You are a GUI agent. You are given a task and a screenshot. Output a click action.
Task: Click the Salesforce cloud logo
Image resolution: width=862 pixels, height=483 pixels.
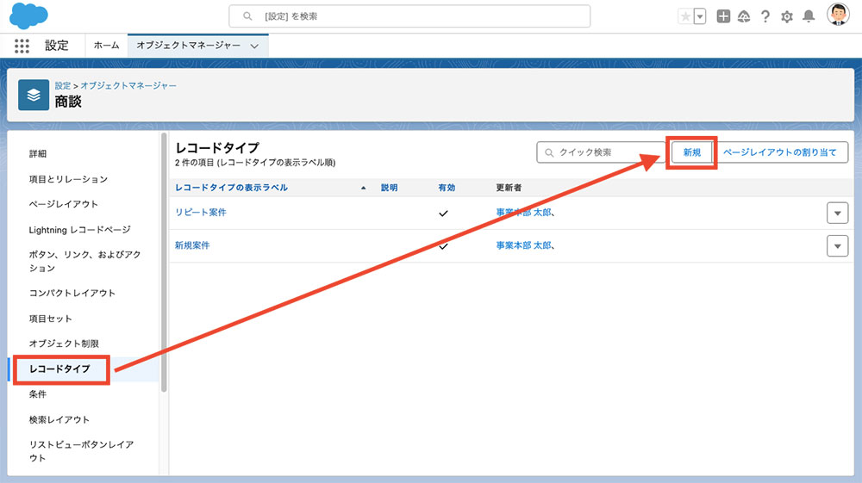(28, 15)
